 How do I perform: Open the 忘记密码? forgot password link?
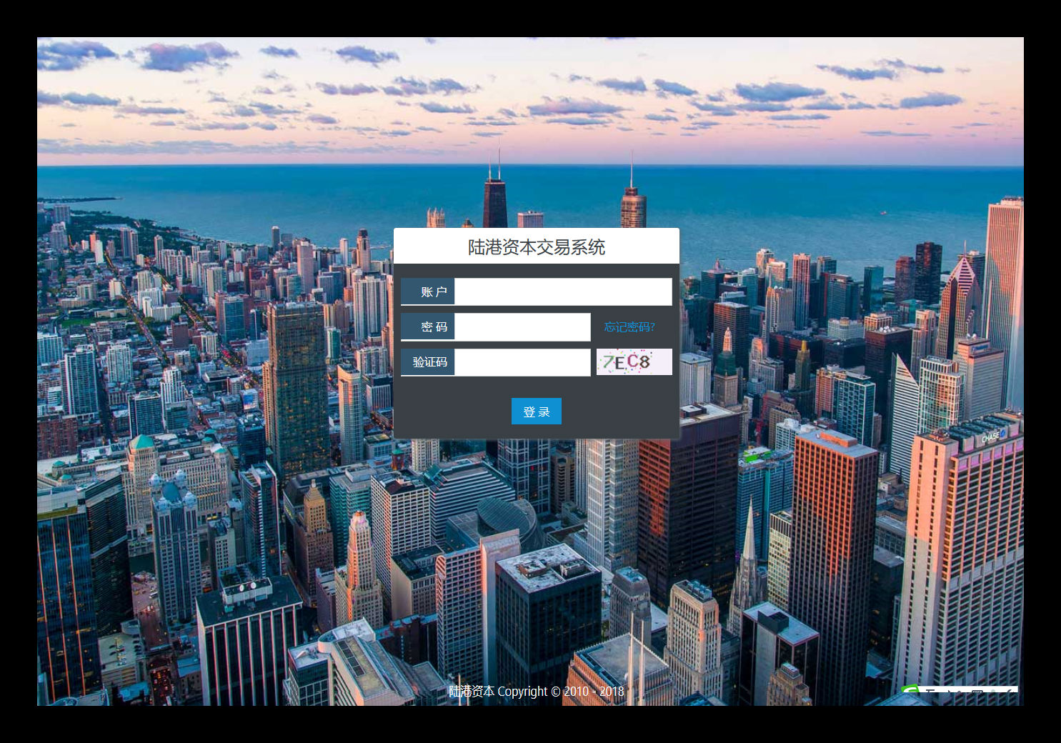(629, 326)
